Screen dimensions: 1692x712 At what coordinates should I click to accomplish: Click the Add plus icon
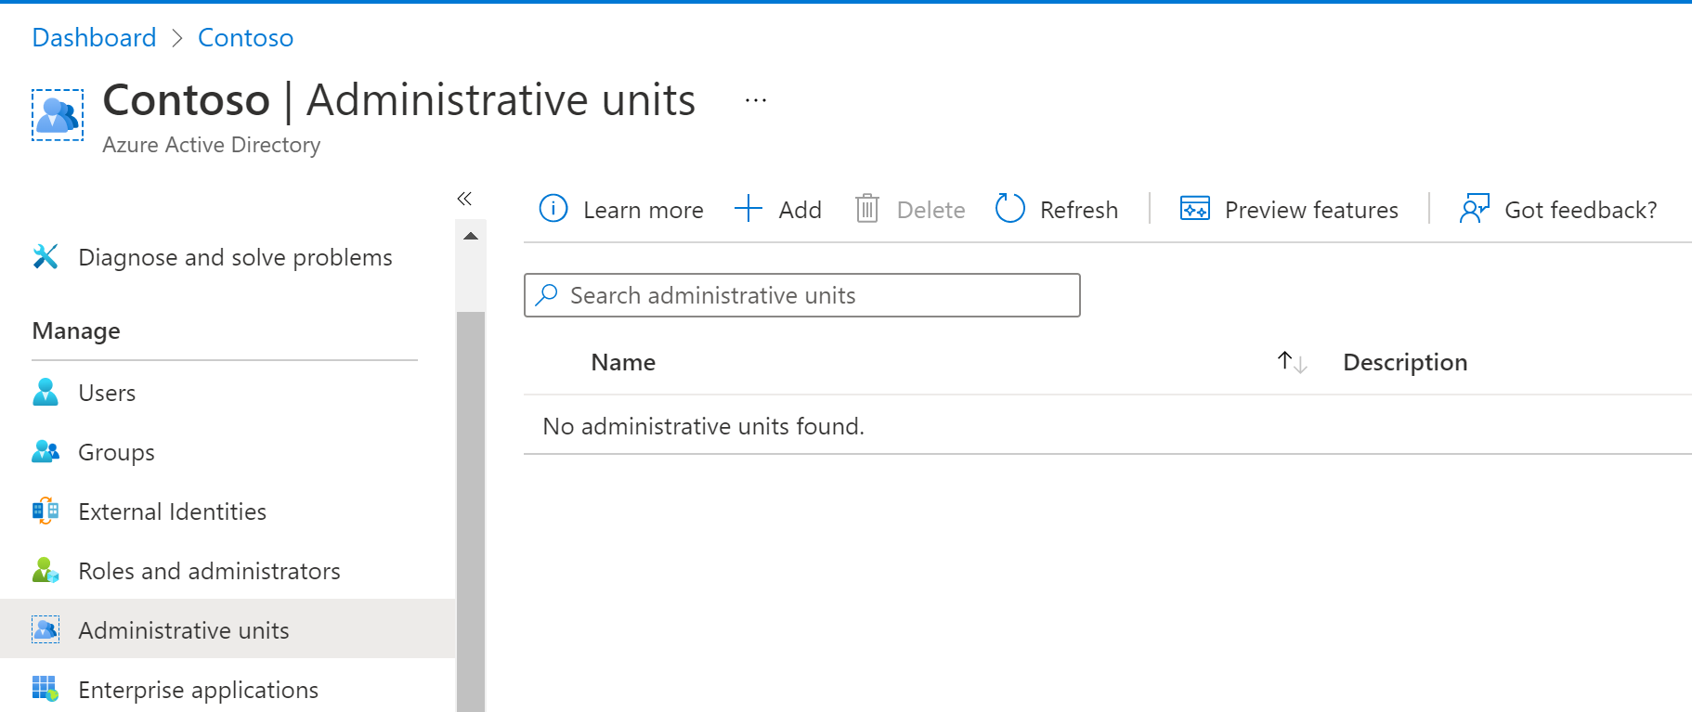pyautogui.click(x=748, y=209)
